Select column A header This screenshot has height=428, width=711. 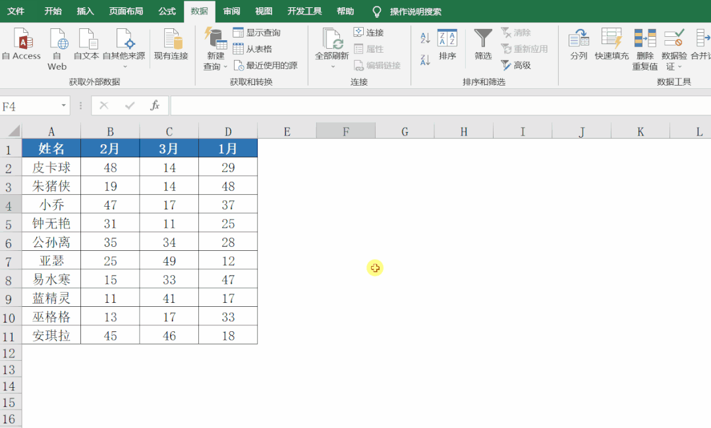pos(51,131)
